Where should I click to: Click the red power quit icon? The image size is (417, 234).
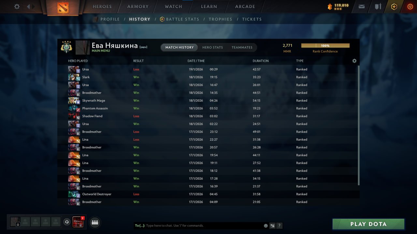coord(410,6)
